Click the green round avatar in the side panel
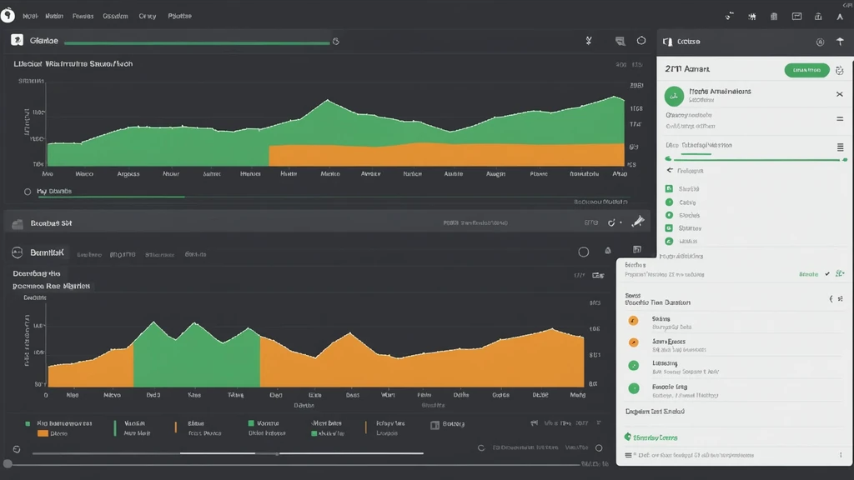This screenshot has width=854, height=480. pyautogui.click(x=674, y=96)
